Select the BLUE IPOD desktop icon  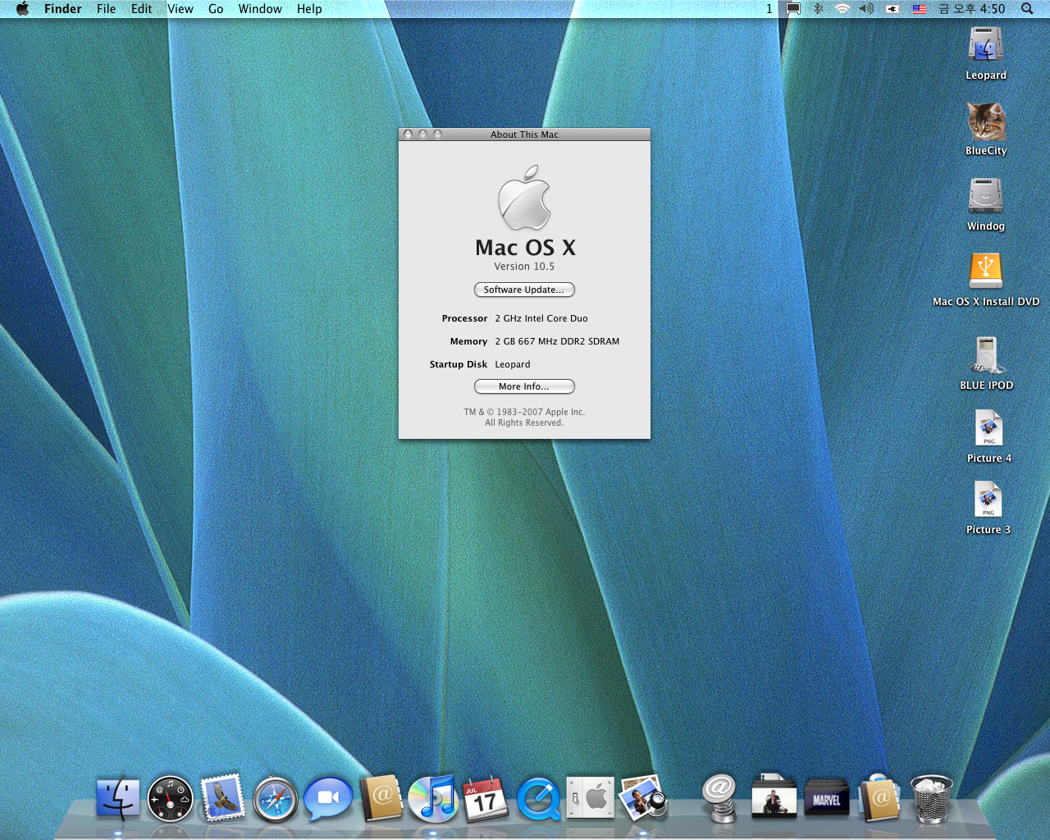pos(986,363)
